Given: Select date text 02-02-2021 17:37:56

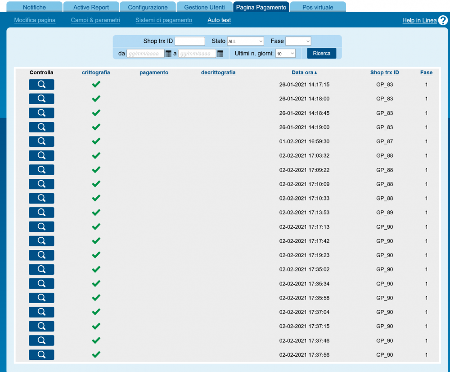Looking at the screenshot, I should [x=304, y=355].
